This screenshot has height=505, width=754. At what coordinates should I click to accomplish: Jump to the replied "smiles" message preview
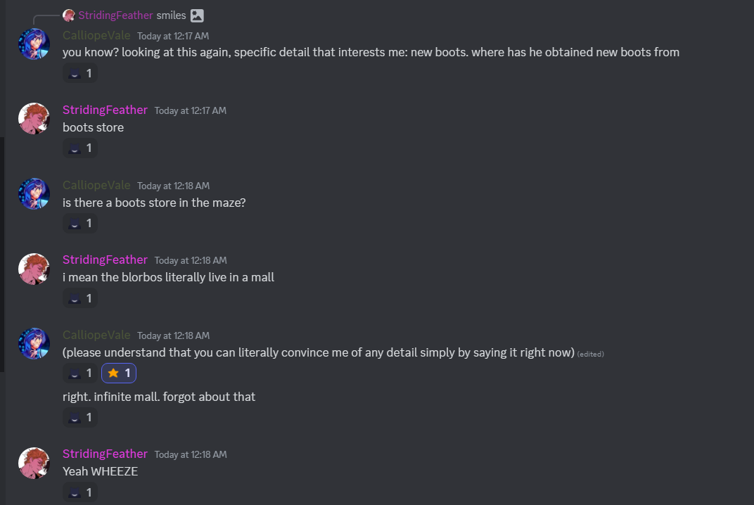[171, 15]
